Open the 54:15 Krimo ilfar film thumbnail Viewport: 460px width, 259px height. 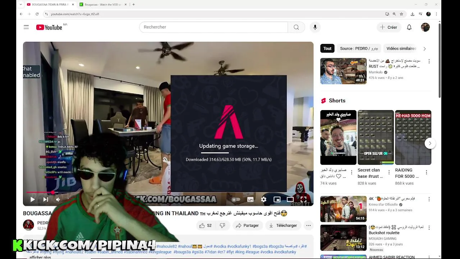pyautogui.click(x=343, y=209)
